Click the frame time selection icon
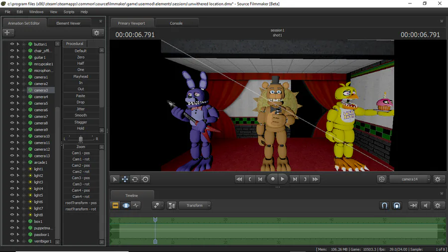This screenshot has width=448, height=252. tap(171, 205)
